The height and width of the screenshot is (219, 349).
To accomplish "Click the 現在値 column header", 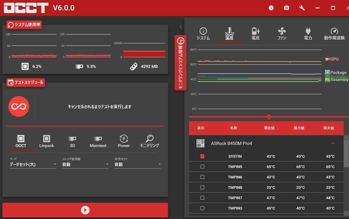I will (x=269, y=128).
